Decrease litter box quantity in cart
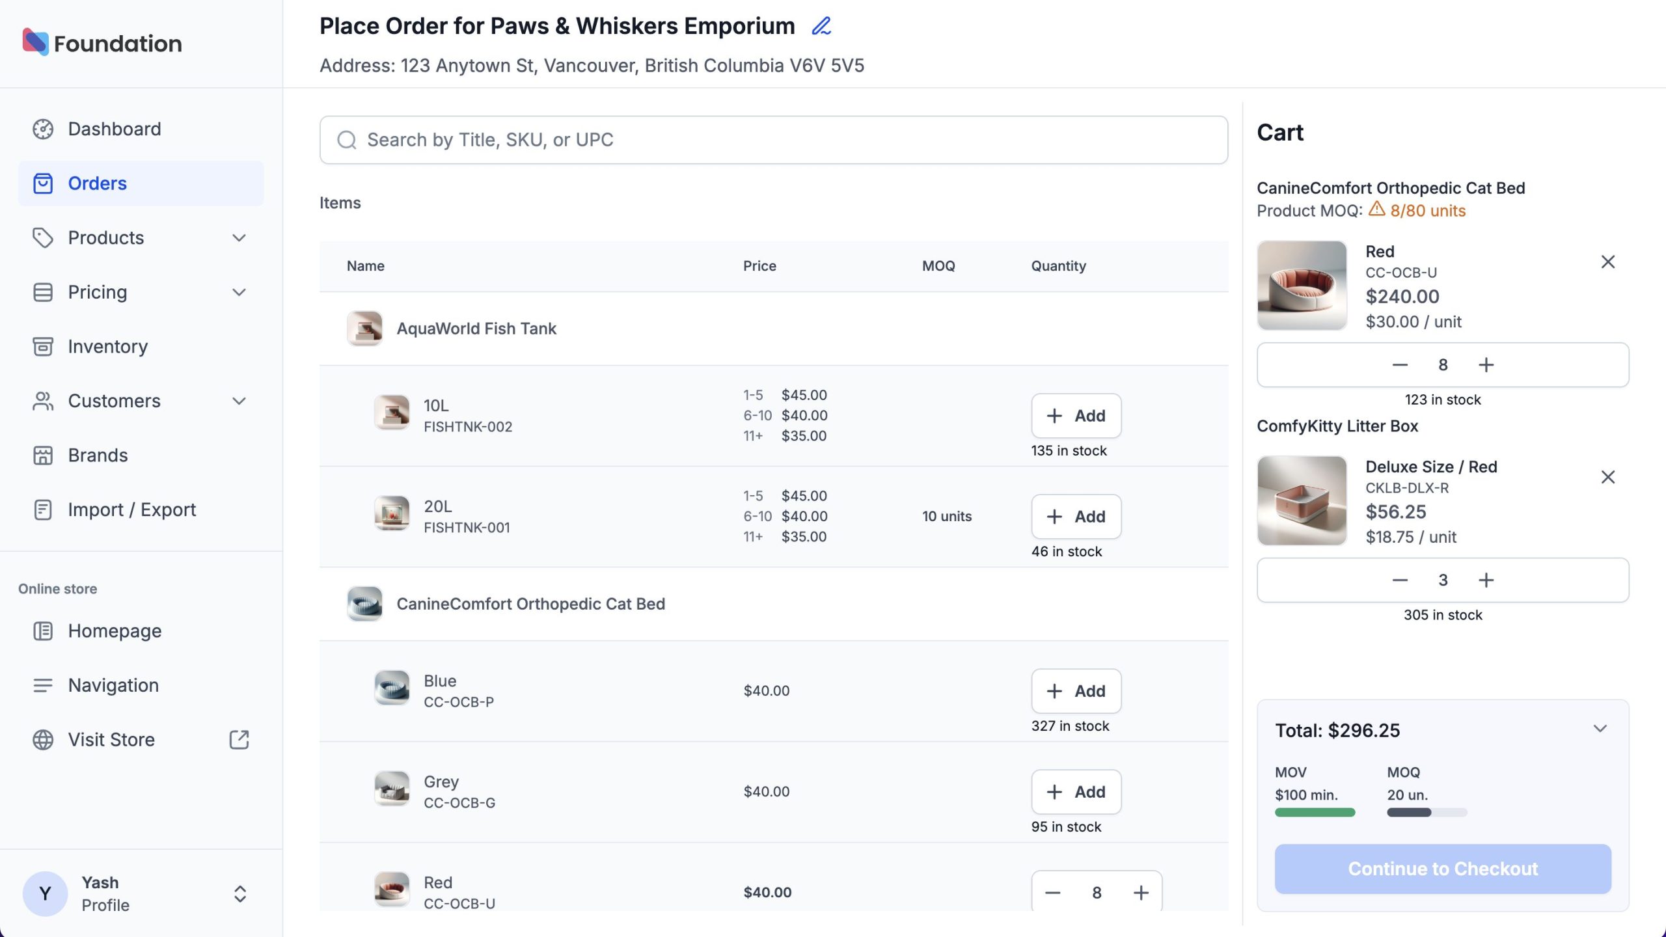The height and width of the screenshot is (937, 1666). point(1400,580)
